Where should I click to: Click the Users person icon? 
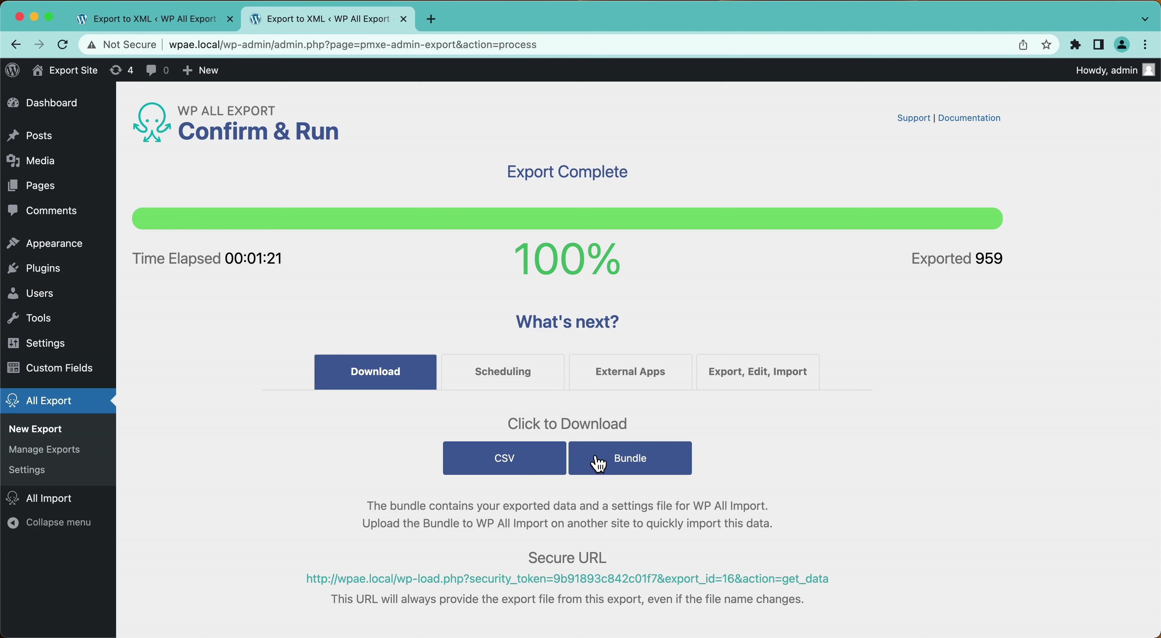(13, 294)
